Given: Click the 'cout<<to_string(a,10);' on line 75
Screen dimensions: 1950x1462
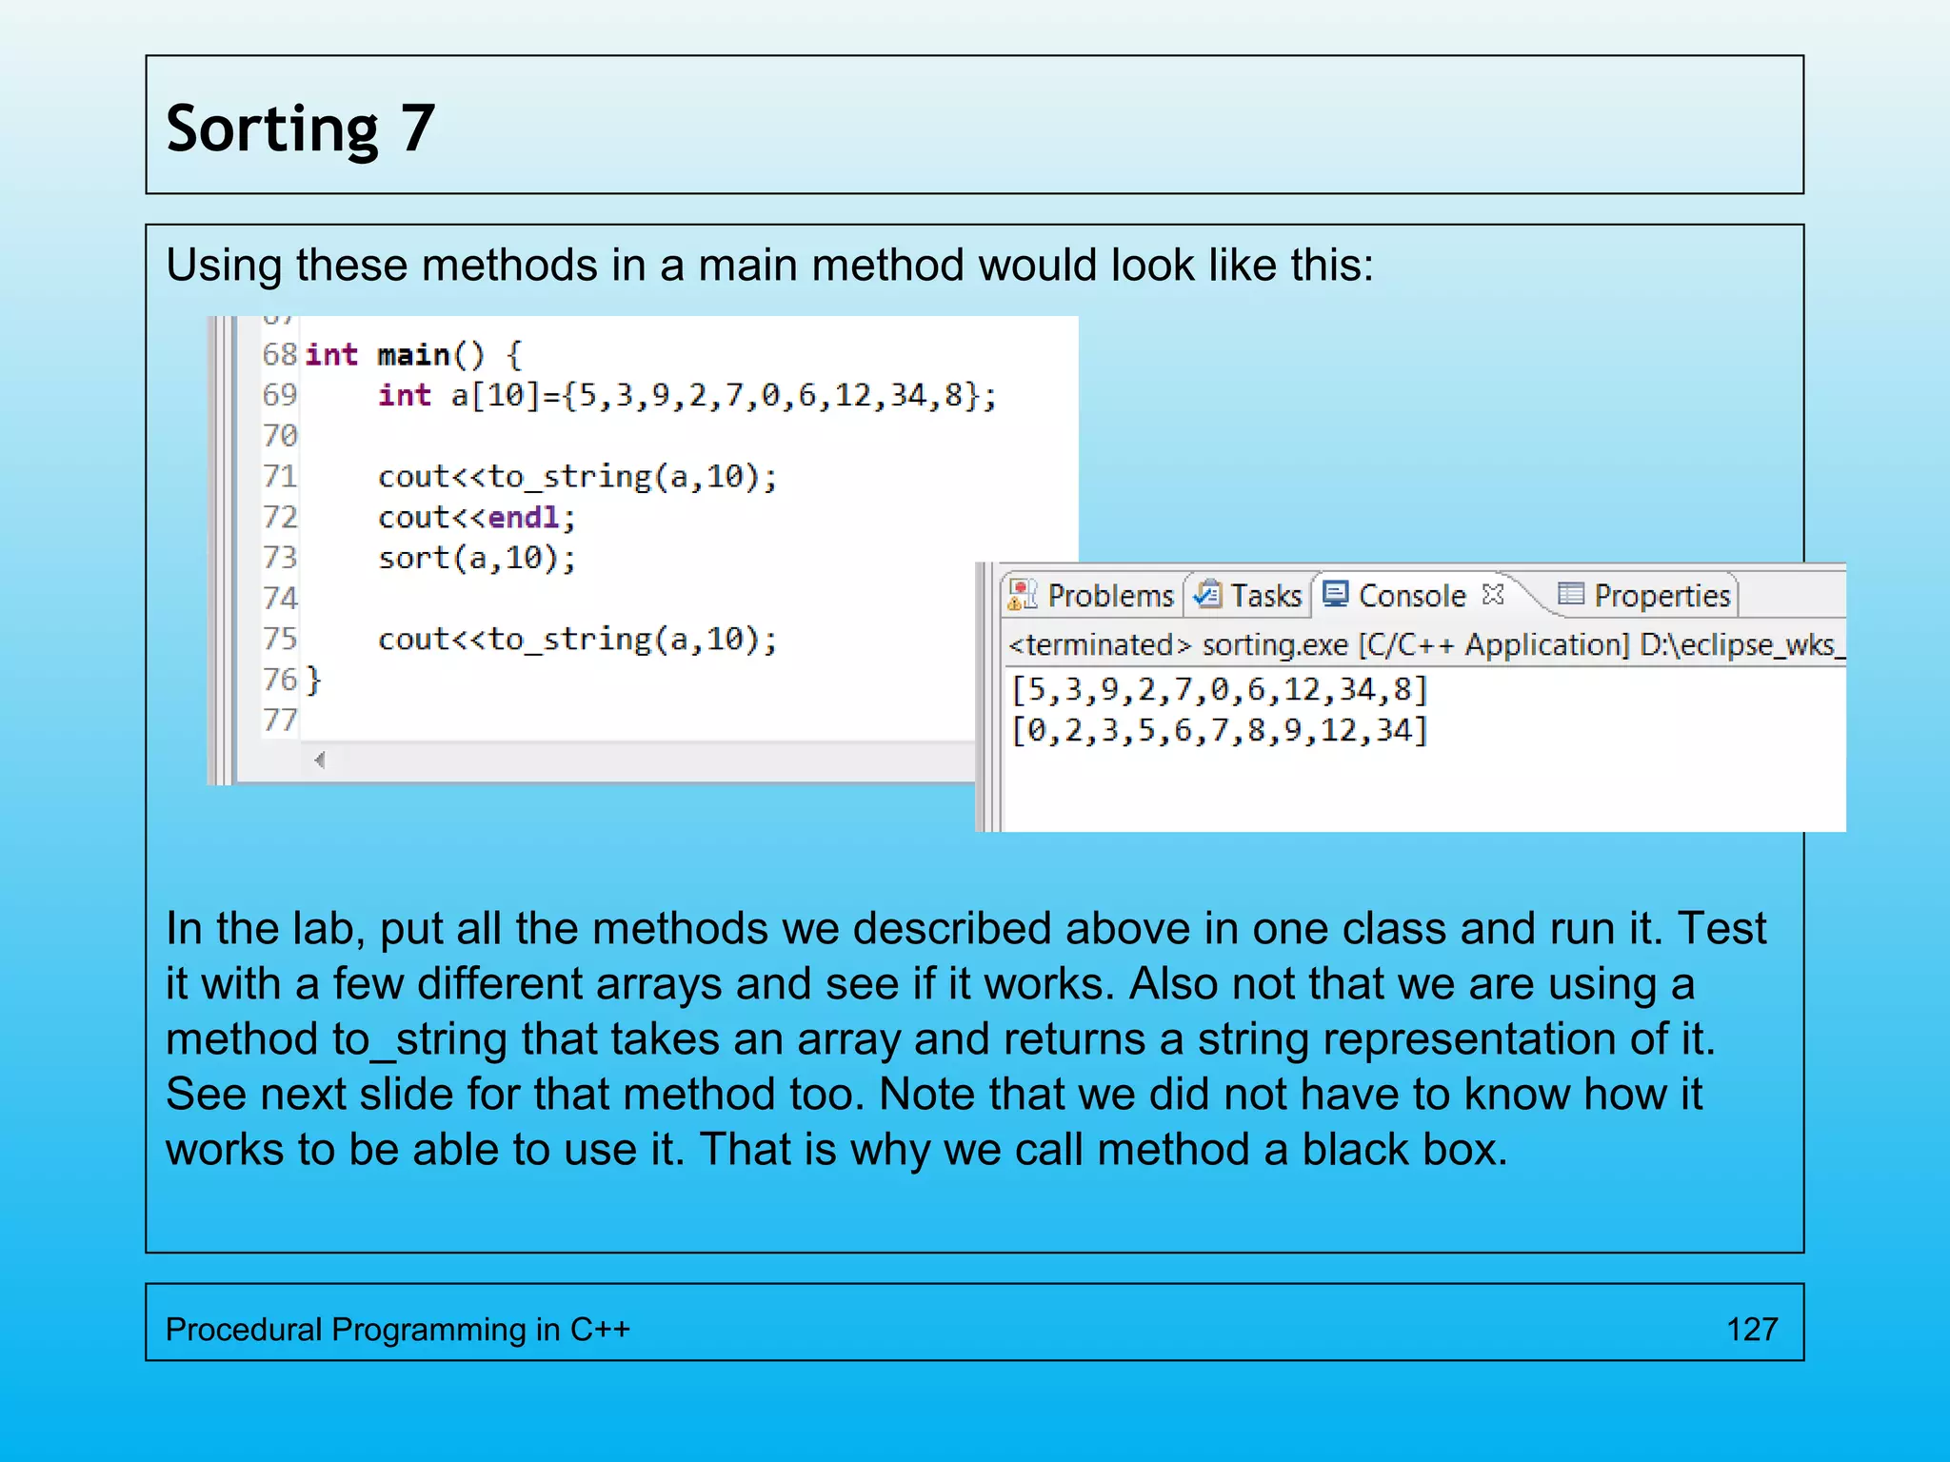Looking at the screenshot, I should pyautogui.click(x=577, y=639).
